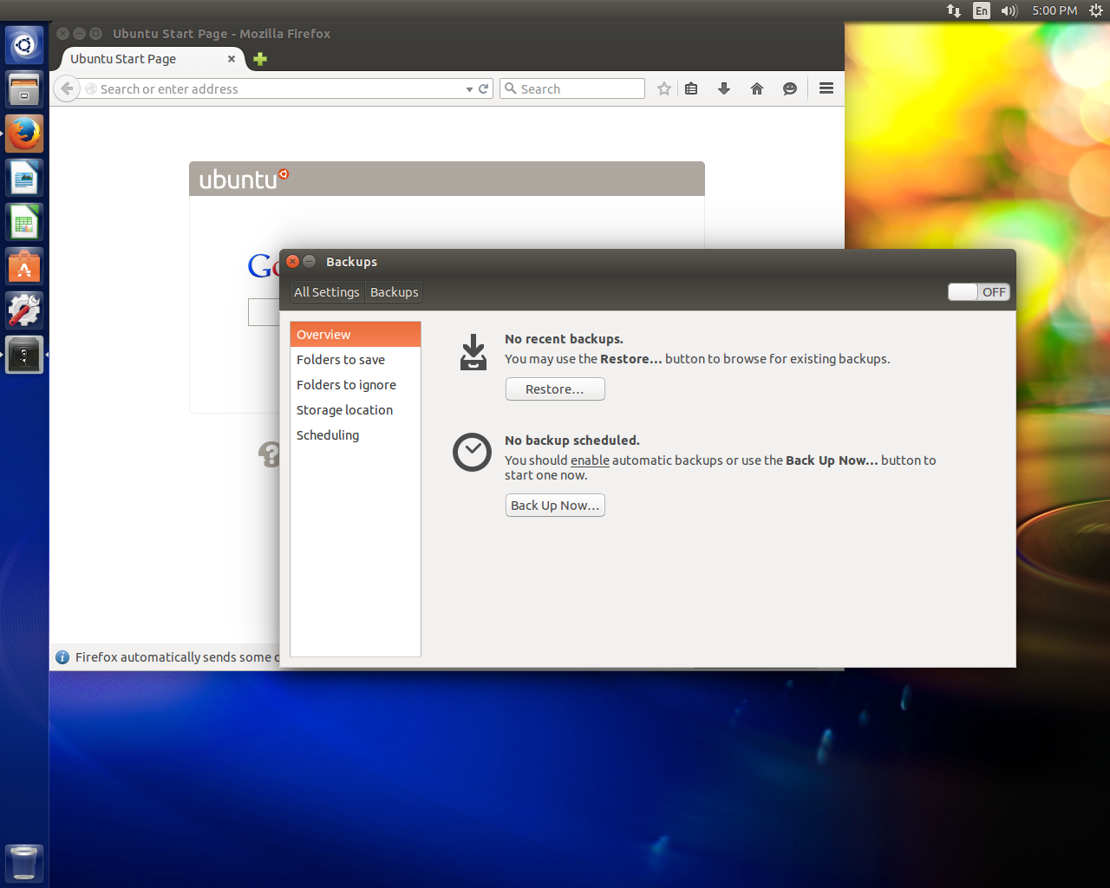1110x888 pixels.
Task: Click the Backups breadcrumb button
Action: 395,292
